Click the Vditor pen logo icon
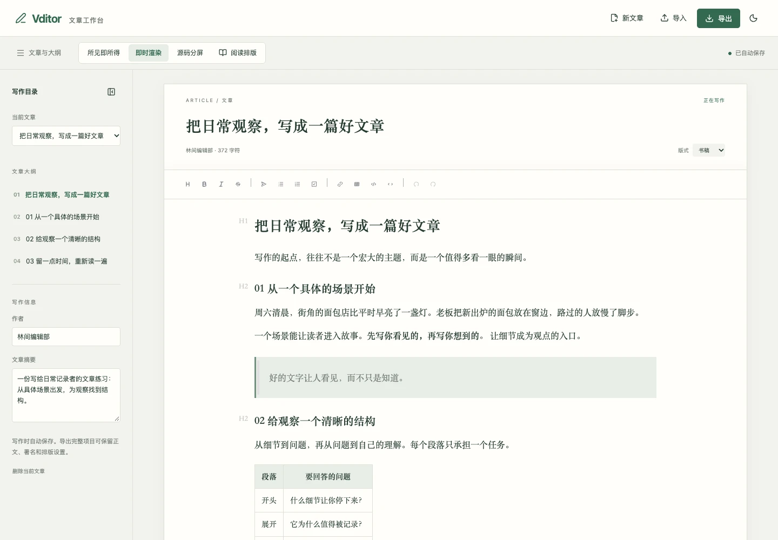 click(x=21, y=18)
